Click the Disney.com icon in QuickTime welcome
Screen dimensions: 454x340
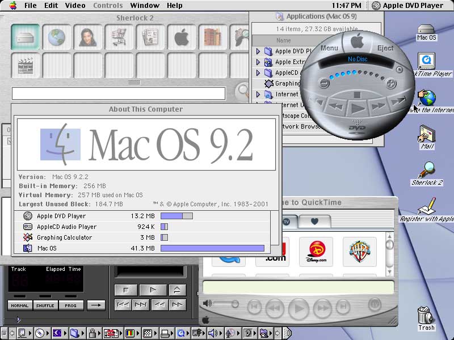point(316,251)
